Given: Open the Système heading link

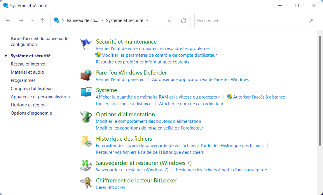Looking at the screenshot, I should click(106, 90).
